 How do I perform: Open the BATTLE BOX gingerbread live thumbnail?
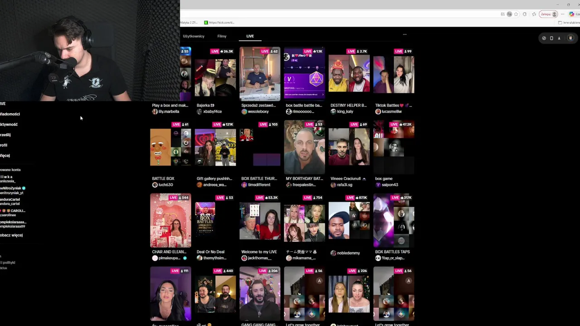(170, 148)
